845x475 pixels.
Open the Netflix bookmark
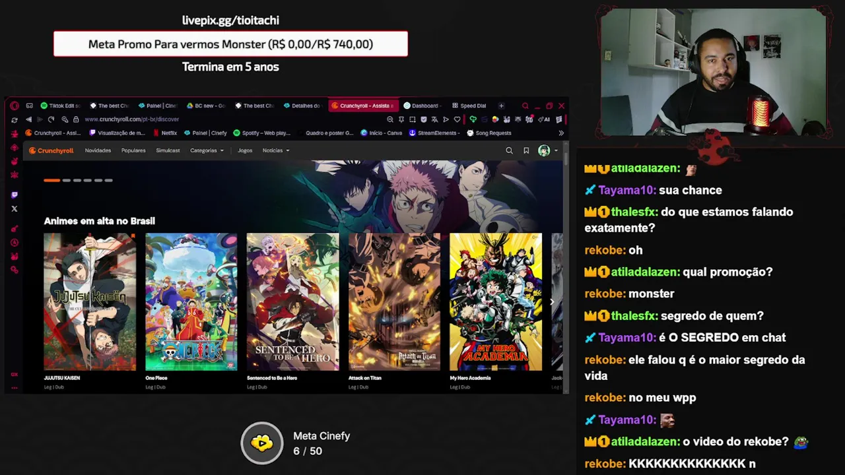point(165,133)
